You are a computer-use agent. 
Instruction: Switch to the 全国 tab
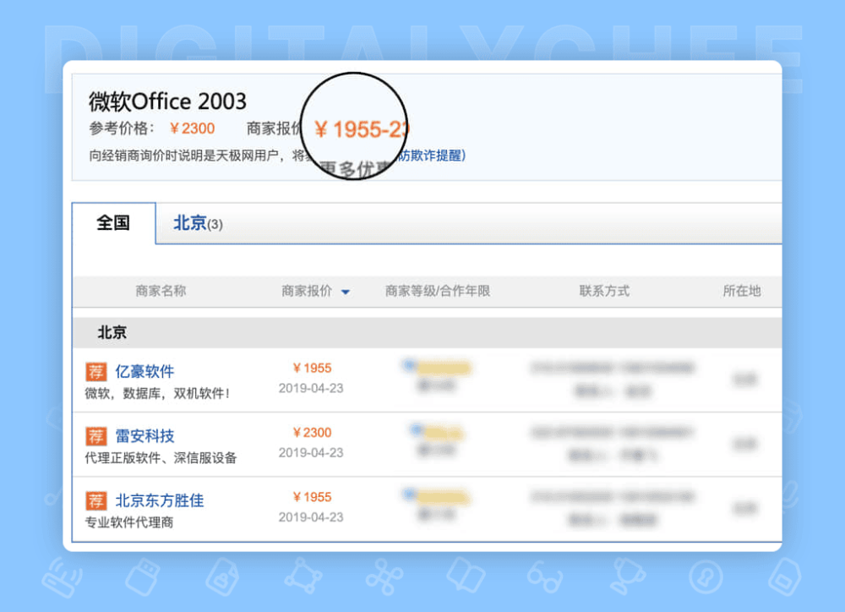(x=114, y=223)
